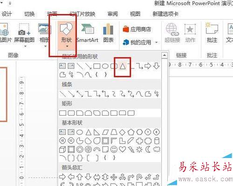Insert the moon shape

[148, 150]
